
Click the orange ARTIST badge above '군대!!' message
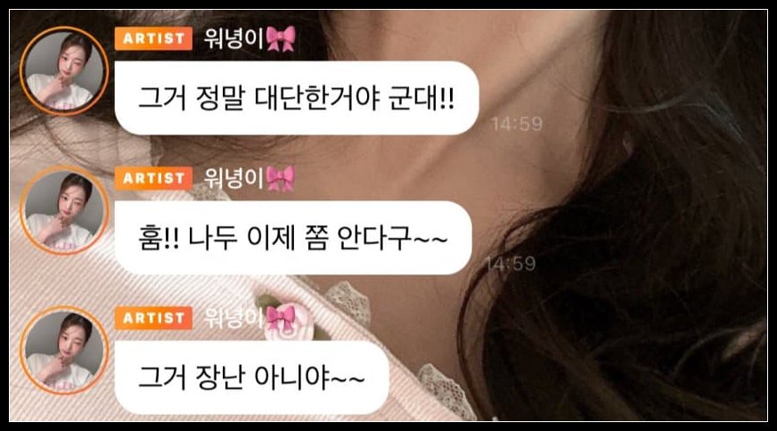(153, 38)
